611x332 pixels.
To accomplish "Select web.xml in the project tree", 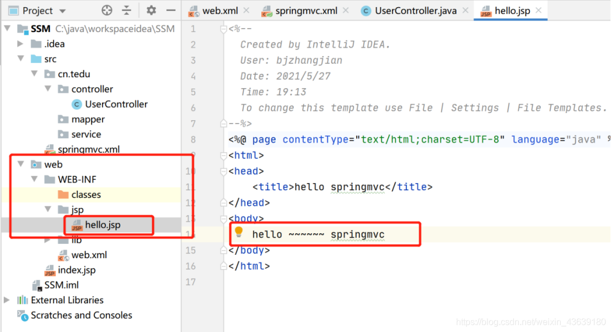I will pos(89,255).
